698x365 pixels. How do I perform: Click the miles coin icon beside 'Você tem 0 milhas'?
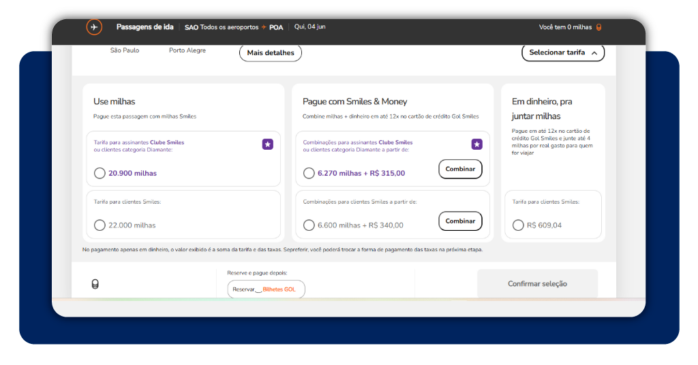click(x=598, y=27)
